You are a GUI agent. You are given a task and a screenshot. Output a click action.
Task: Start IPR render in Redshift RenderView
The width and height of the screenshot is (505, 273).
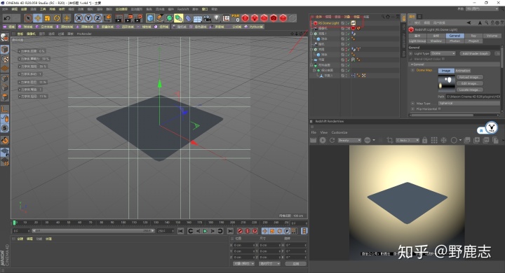pyautogui.click(x=323, y=140)
